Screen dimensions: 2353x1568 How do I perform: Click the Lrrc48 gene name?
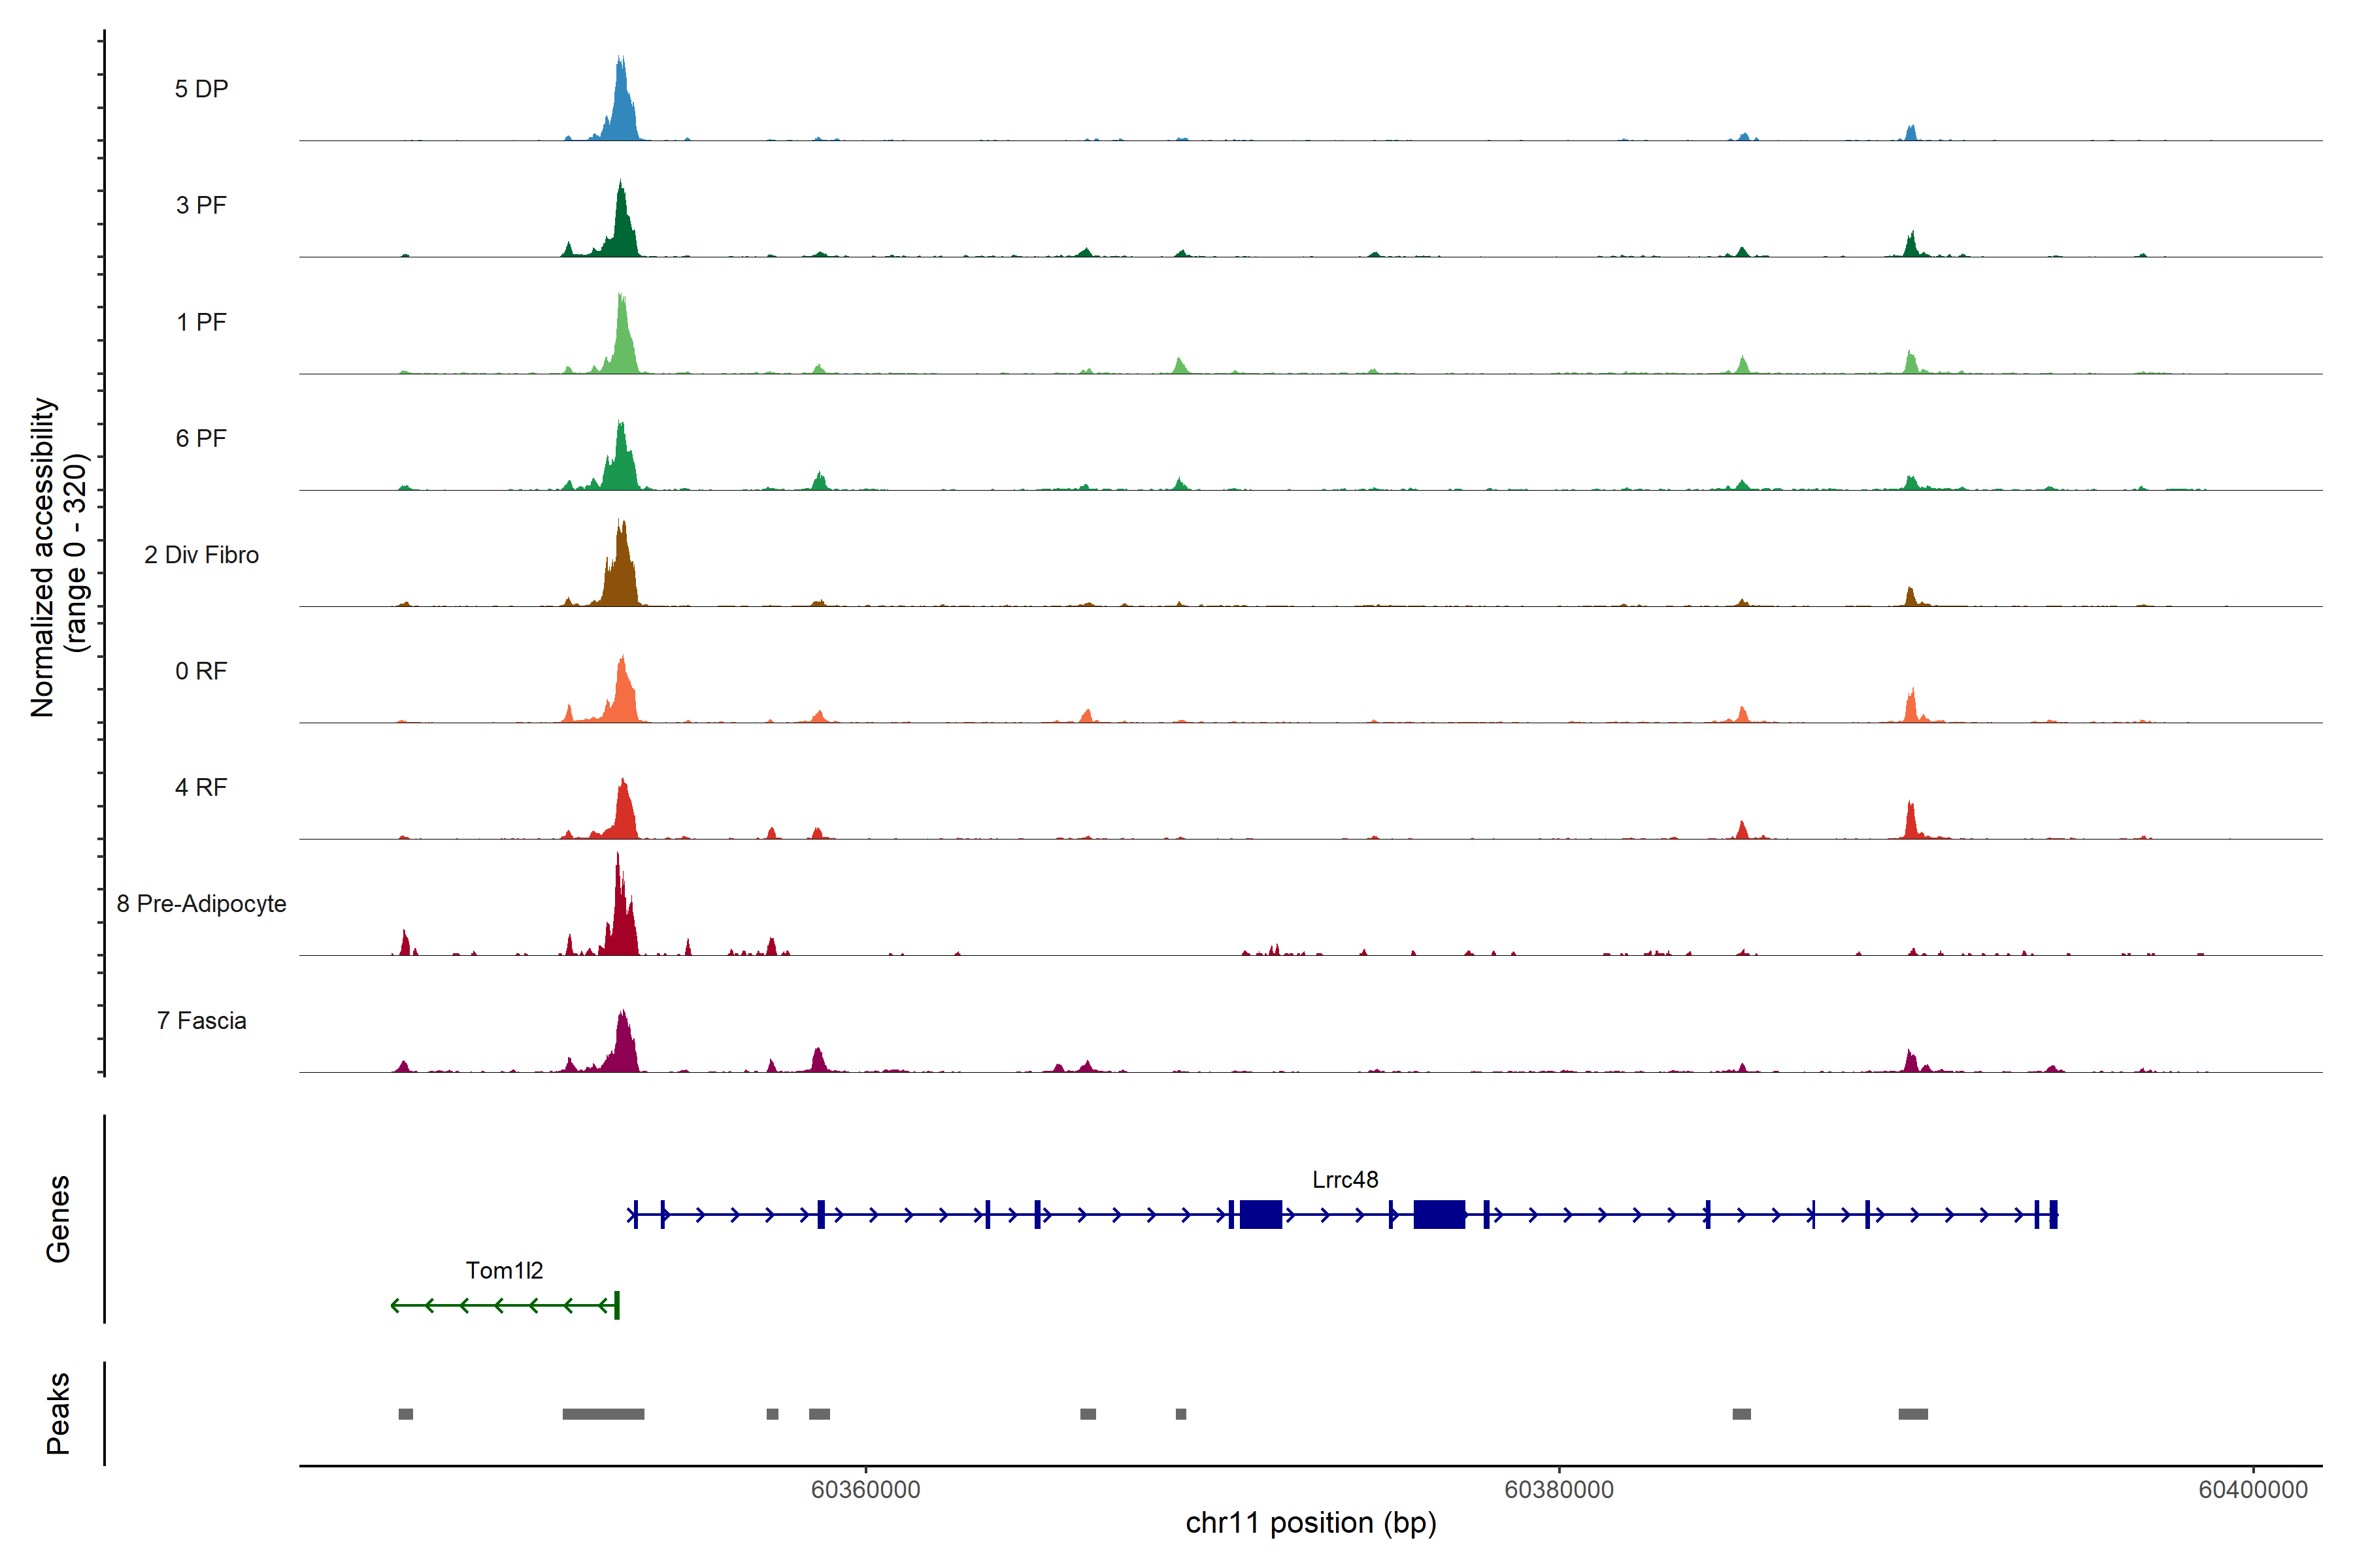click(x=1344, y=1179)
